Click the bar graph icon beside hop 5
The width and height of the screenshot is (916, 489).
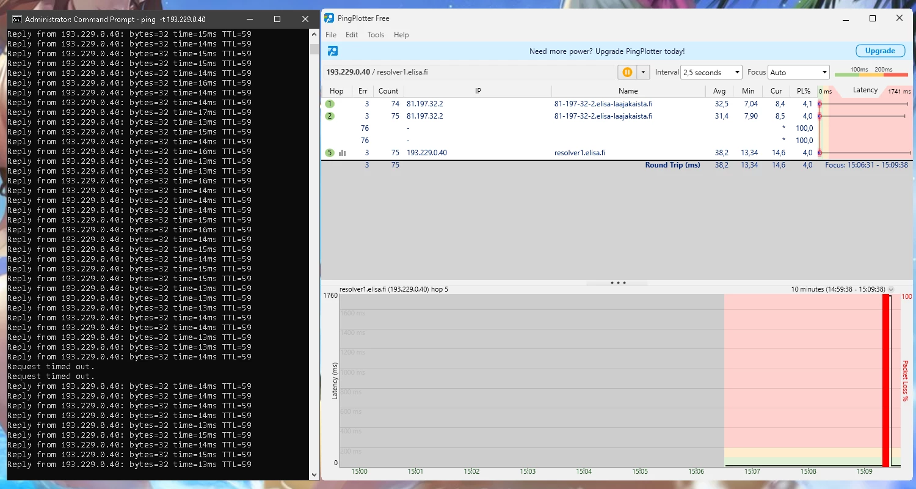pos(342,153)
